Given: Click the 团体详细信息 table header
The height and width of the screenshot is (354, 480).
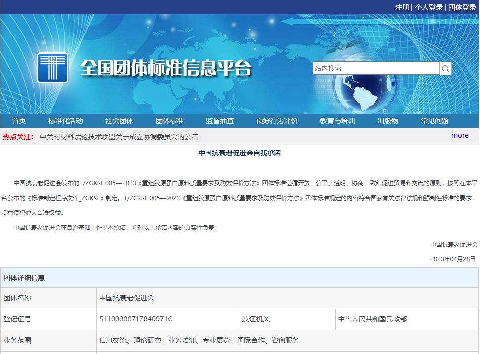Looking at the screenshot, I should pyautogui.click(x=24, y=278).
